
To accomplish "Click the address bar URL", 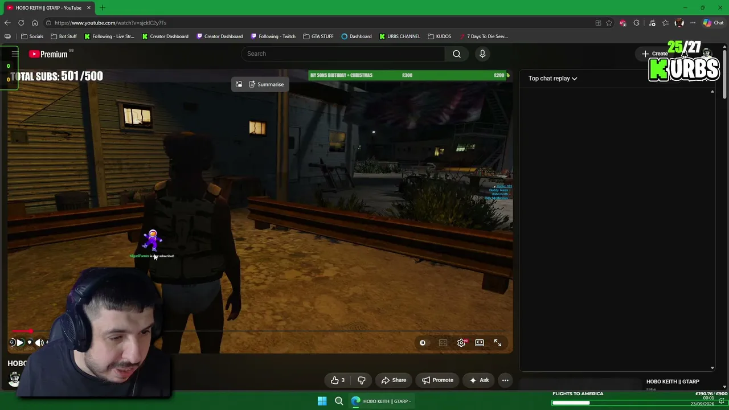I will click(x=110, y=23).
